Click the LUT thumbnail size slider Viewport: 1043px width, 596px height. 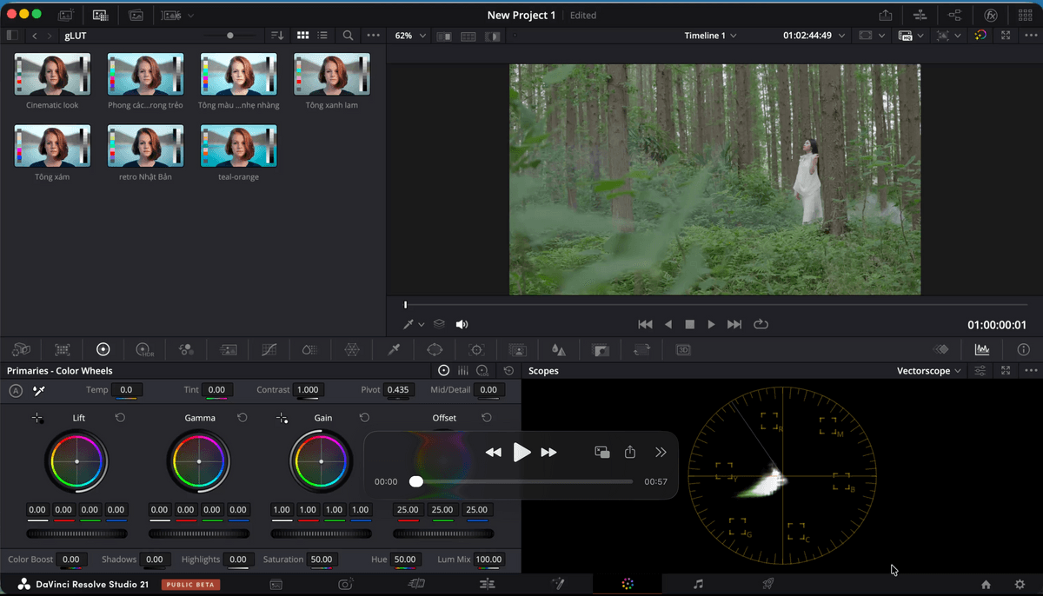[x=230, y=36]
